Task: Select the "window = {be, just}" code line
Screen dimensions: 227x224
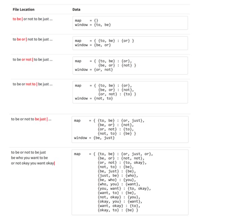Action: (94, 138)
